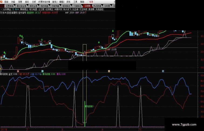Switch to the 设置版面 tab

pyautogui.click(x=9, y=6)
